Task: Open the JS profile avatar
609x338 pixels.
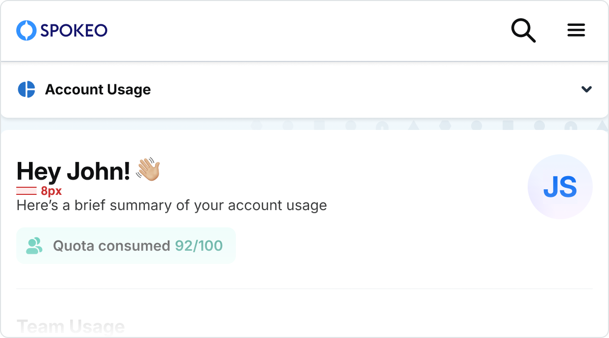Action: pyautogui.click(x=560, y=187)
